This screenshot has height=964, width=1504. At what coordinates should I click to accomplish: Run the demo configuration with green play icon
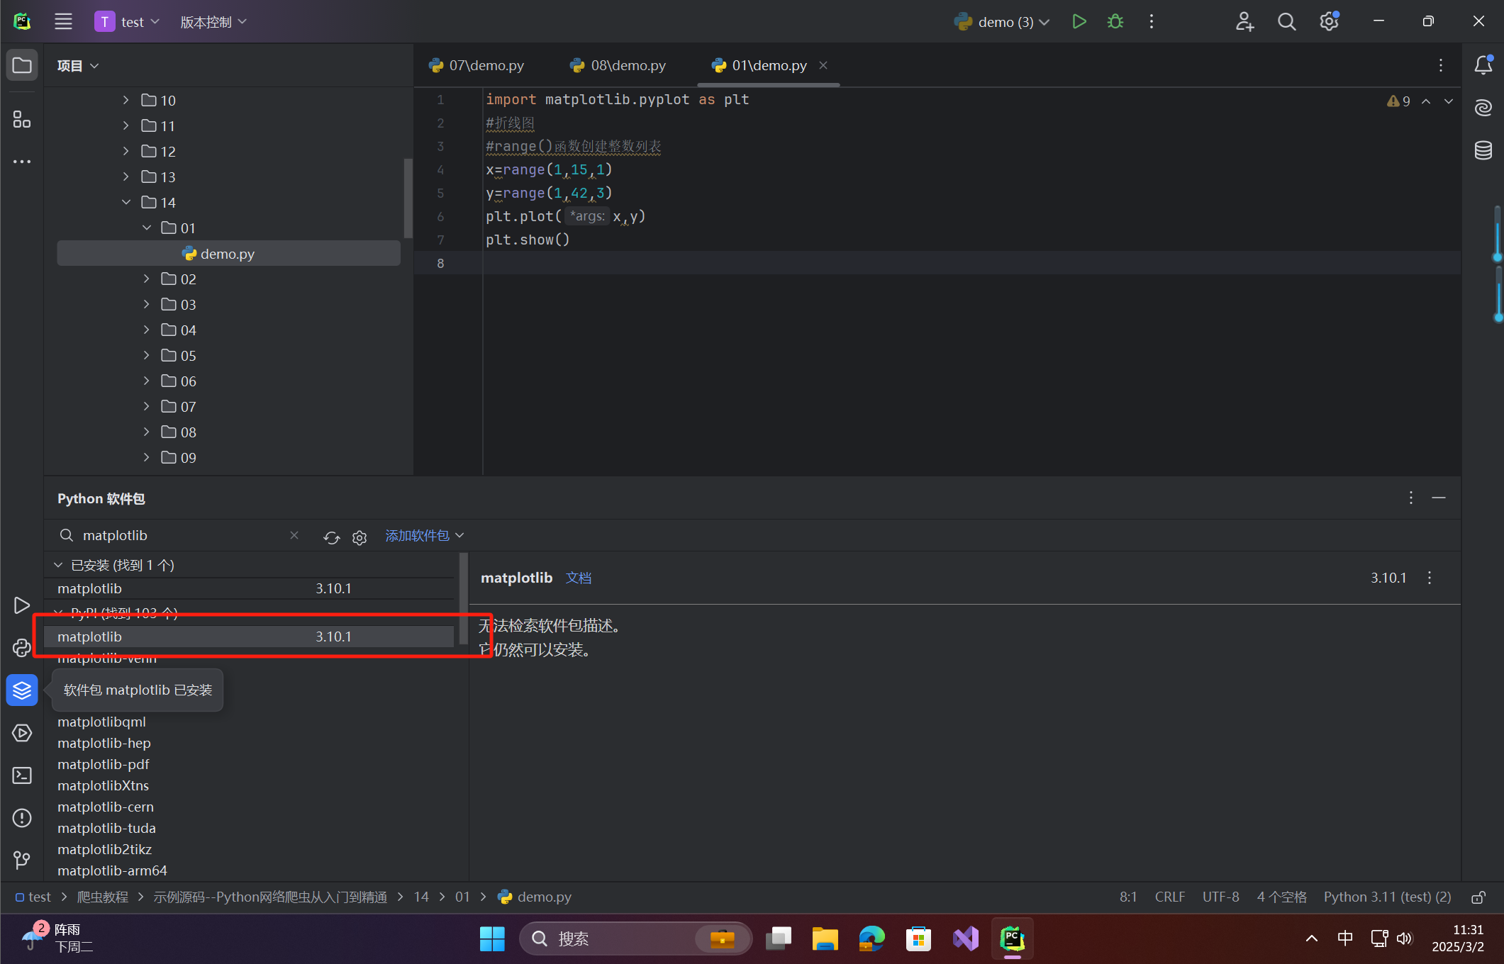1079,22
